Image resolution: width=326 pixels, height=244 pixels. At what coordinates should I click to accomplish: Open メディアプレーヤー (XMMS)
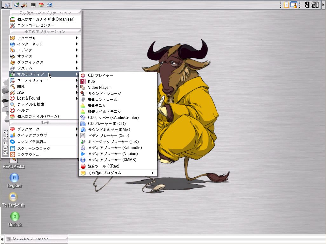pos(118,160)
